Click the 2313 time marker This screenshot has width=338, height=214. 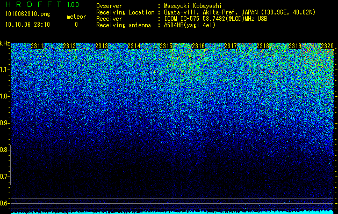[102, 46]
